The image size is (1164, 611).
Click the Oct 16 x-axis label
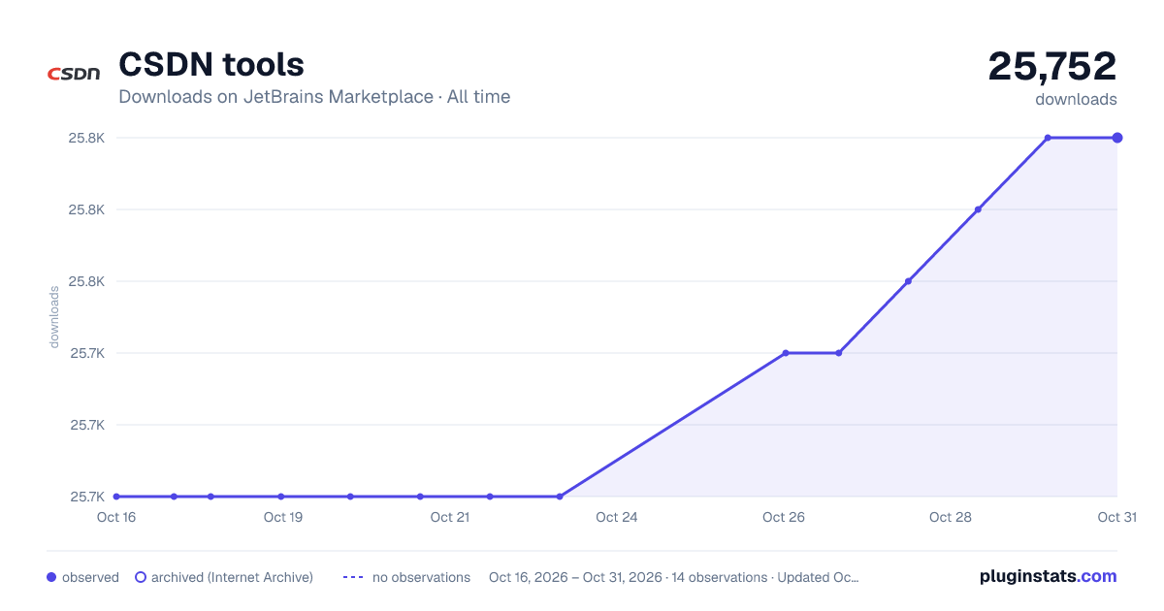tap(116, 517)
